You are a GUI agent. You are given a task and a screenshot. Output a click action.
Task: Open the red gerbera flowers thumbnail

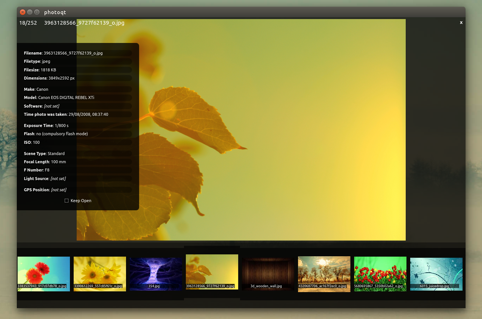point(44,274)
